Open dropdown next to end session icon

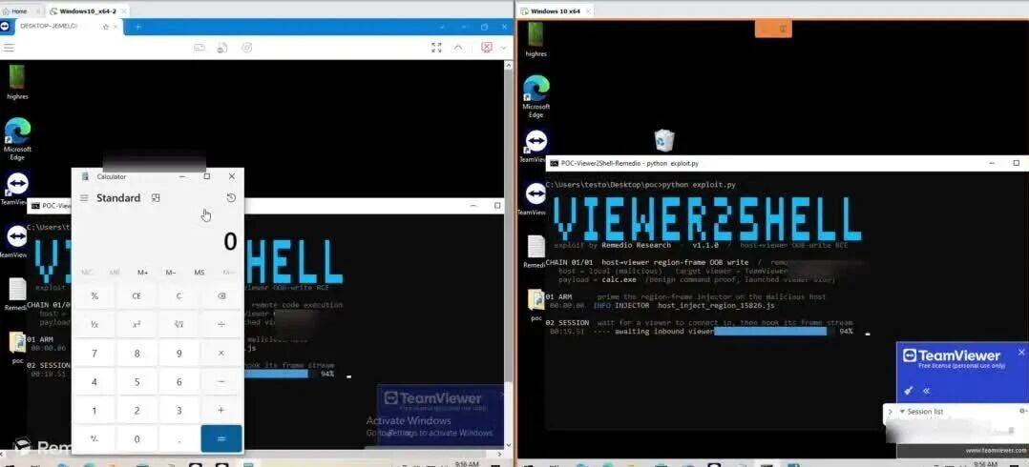click(x=503, y=48)
